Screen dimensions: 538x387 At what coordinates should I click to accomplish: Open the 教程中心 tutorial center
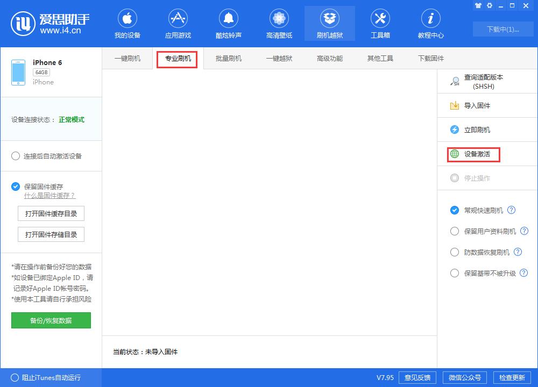pyautogui.click(x=430, y=23)
